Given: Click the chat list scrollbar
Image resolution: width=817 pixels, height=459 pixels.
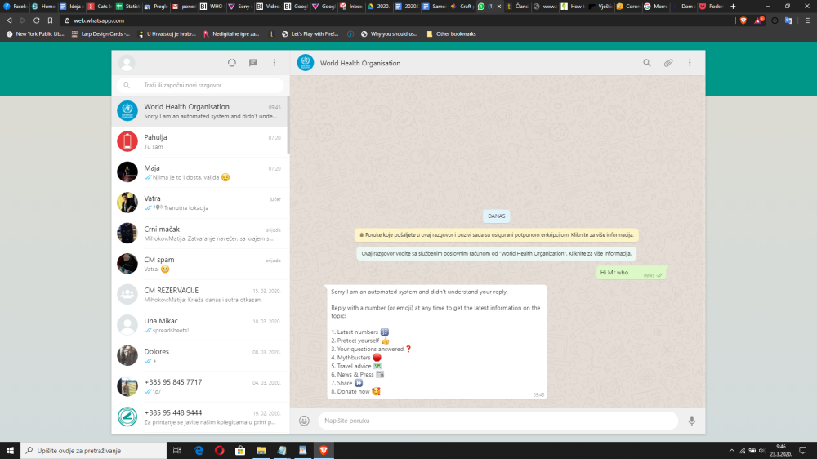Looking at the screenshot, I should (x=288, y=125).
